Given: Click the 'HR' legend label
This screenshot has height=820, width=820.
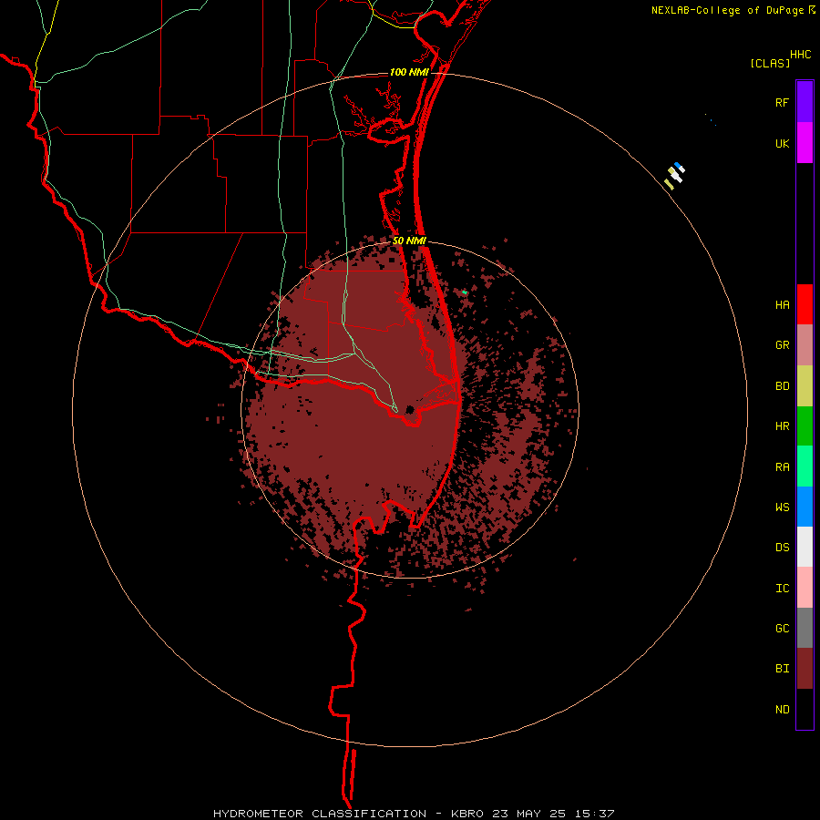Looking at the screenshot, I should (782, 426).
